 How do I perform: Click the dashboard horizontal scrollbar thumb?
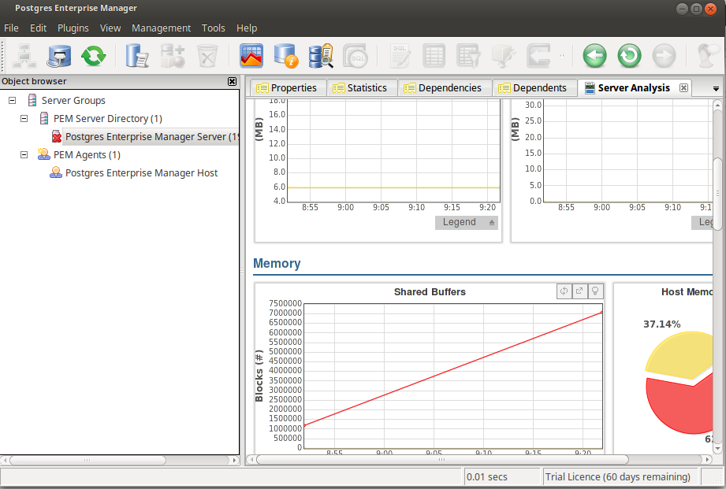[x=442, y=459]
